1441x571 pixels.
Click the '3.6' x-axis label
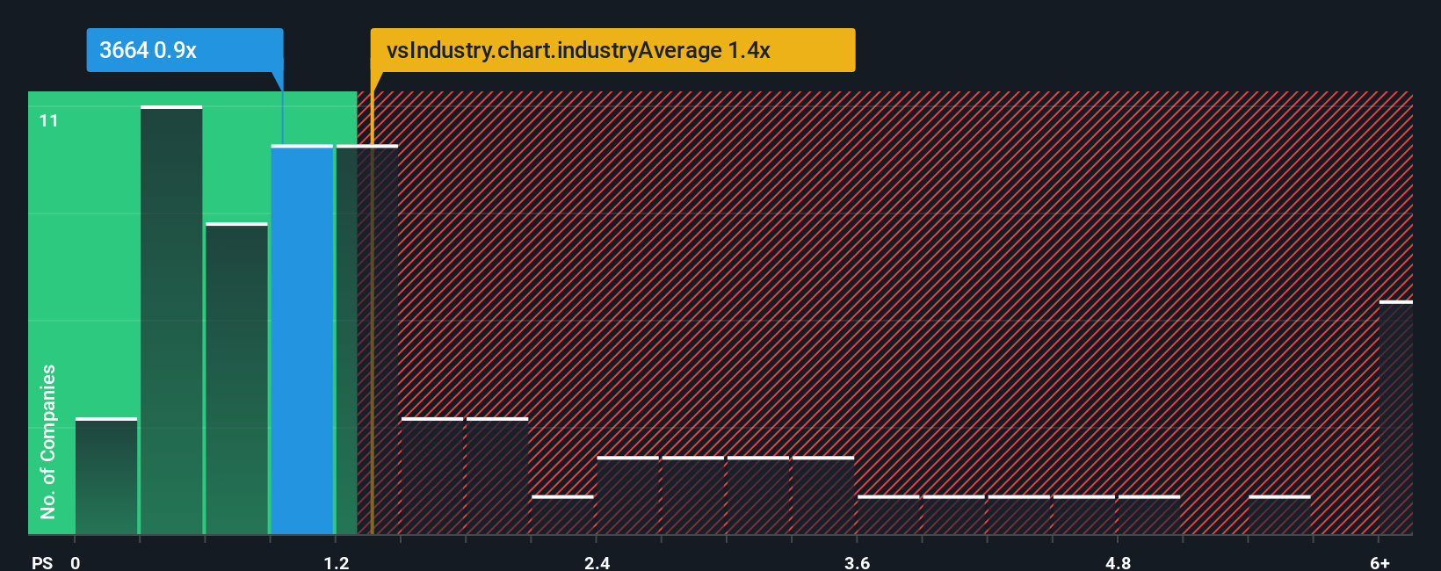point(858,562)
